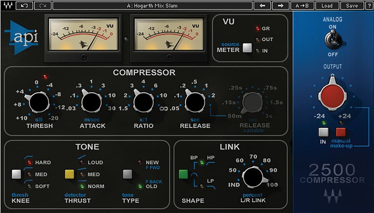Click the Release knob
This screenshot has height=213, width=374.
(x=195, y=103)
